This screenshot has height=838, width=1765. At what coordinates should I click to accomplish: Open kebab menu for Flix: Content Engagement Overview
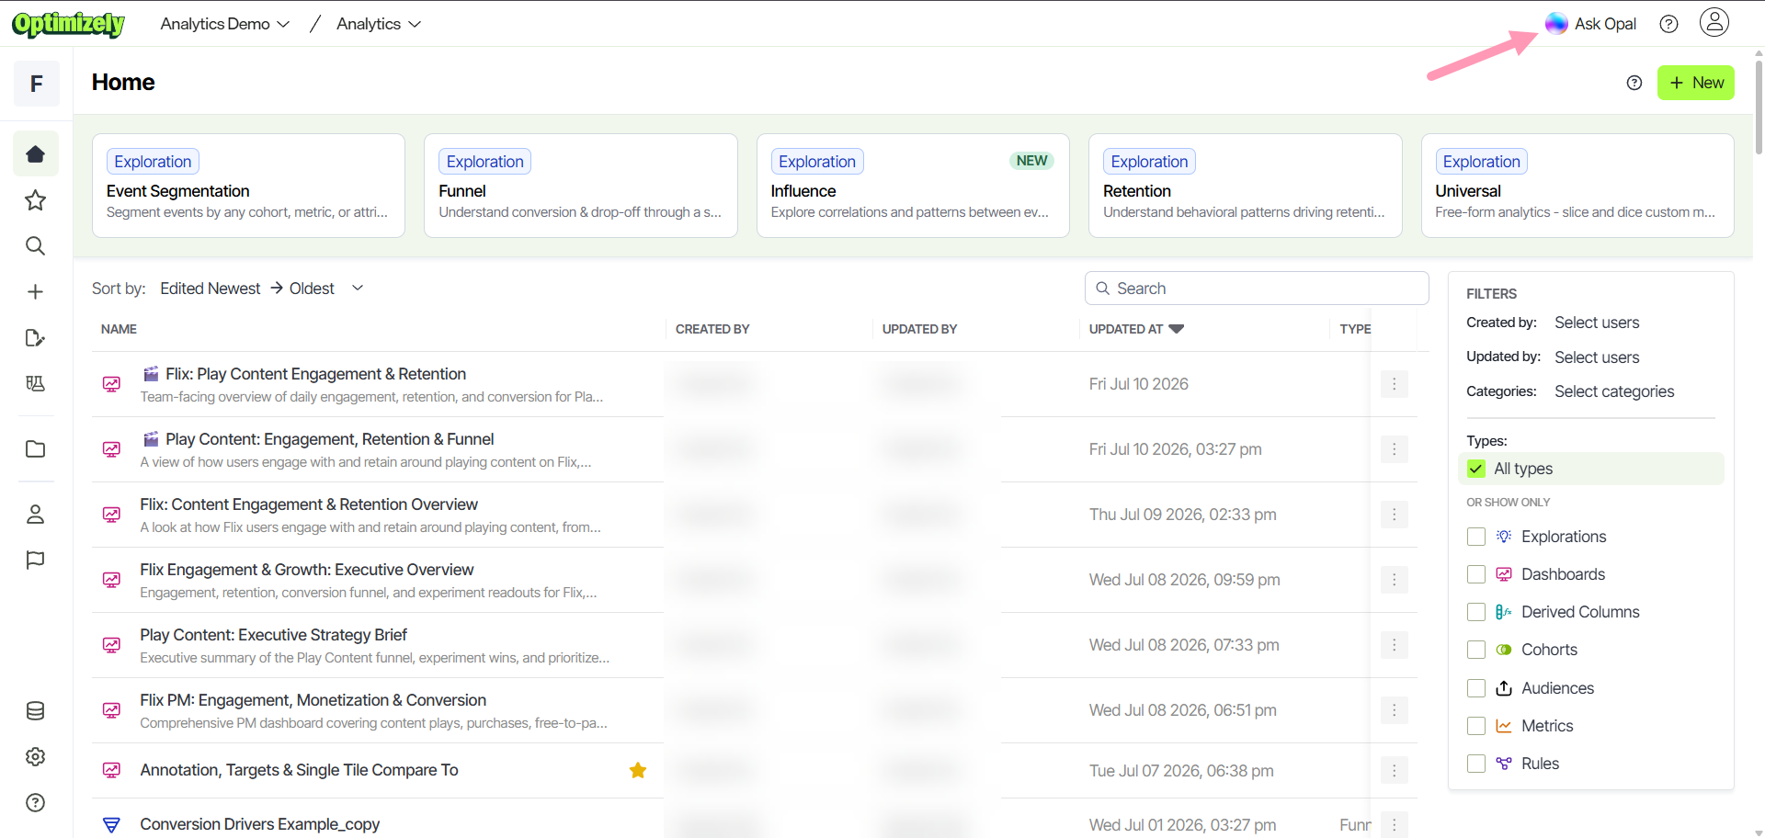click(x=1395, y=515)
